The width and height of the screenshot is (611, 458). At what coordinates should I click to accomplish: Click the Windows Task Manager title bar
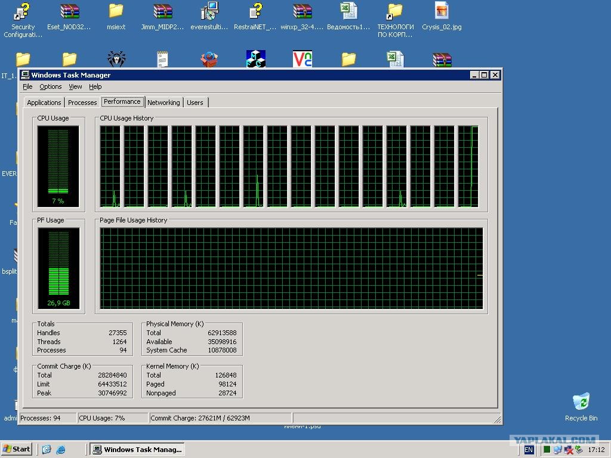tap(260, 75)
